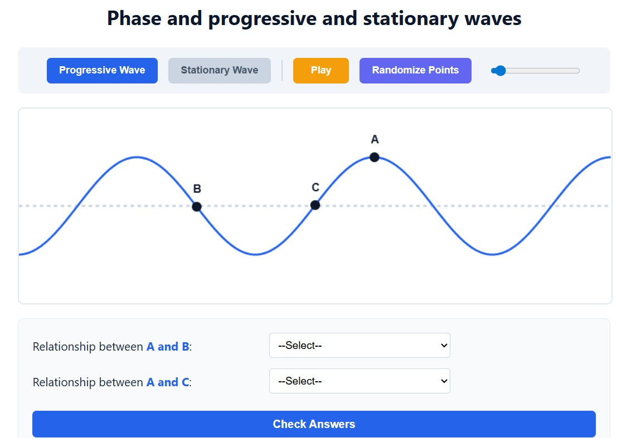Click the right end of the slider track
This screenshot has width=617, height=438.
coord(578,71)
